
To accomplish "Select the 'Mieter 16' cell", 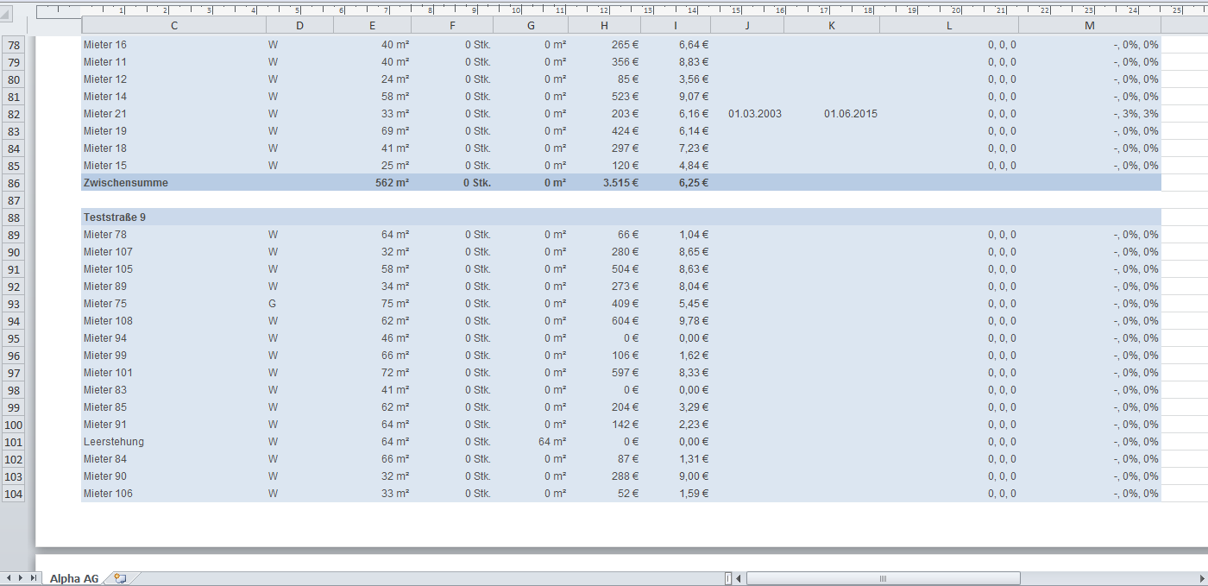I will [x=173, y=44].
